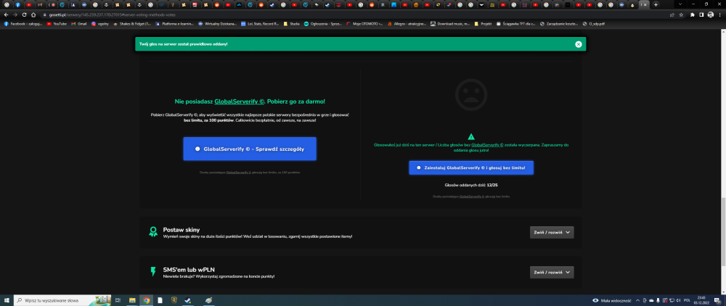Open the Ogłoszenia bookmark
Image resolution: width=726 pixels, height=306 pixels.
[x=323, y=23]
